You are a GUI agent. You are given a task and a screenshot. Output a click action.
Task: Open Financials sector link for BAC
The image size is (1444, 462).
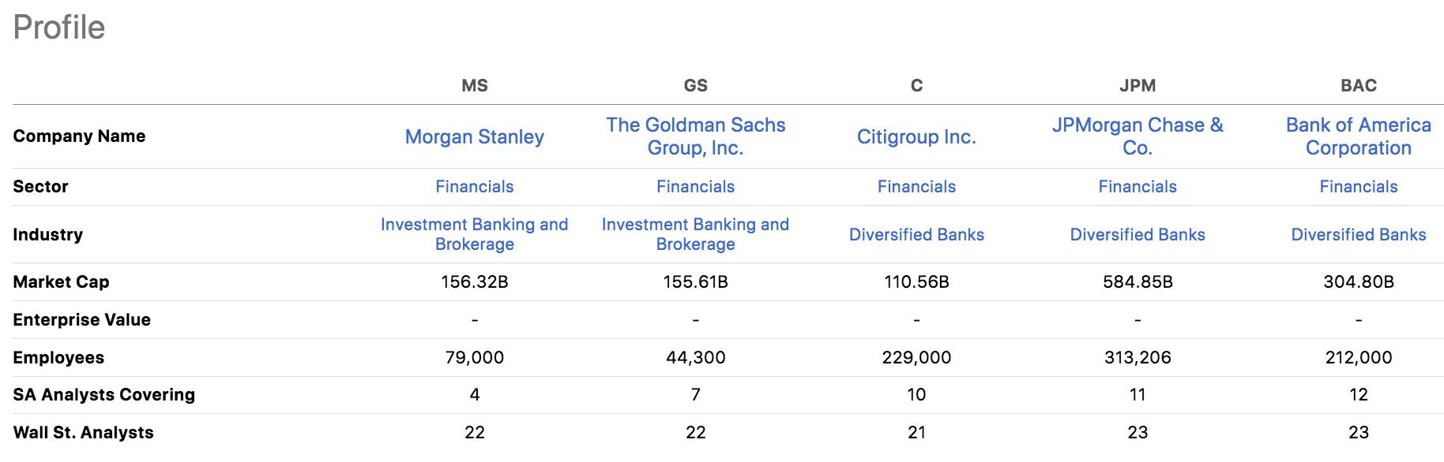[x=1358, y=187]
